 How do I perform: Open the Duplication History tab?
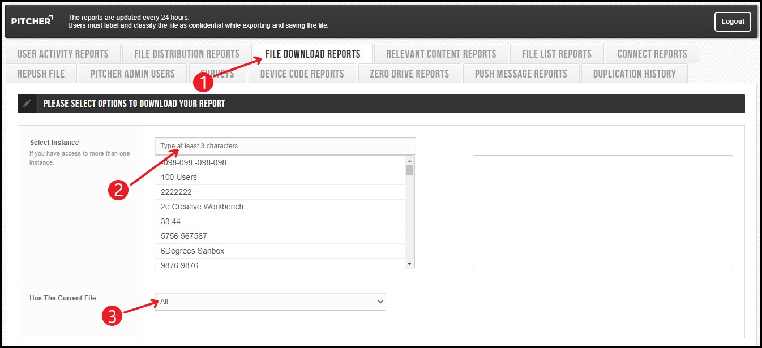634,74
